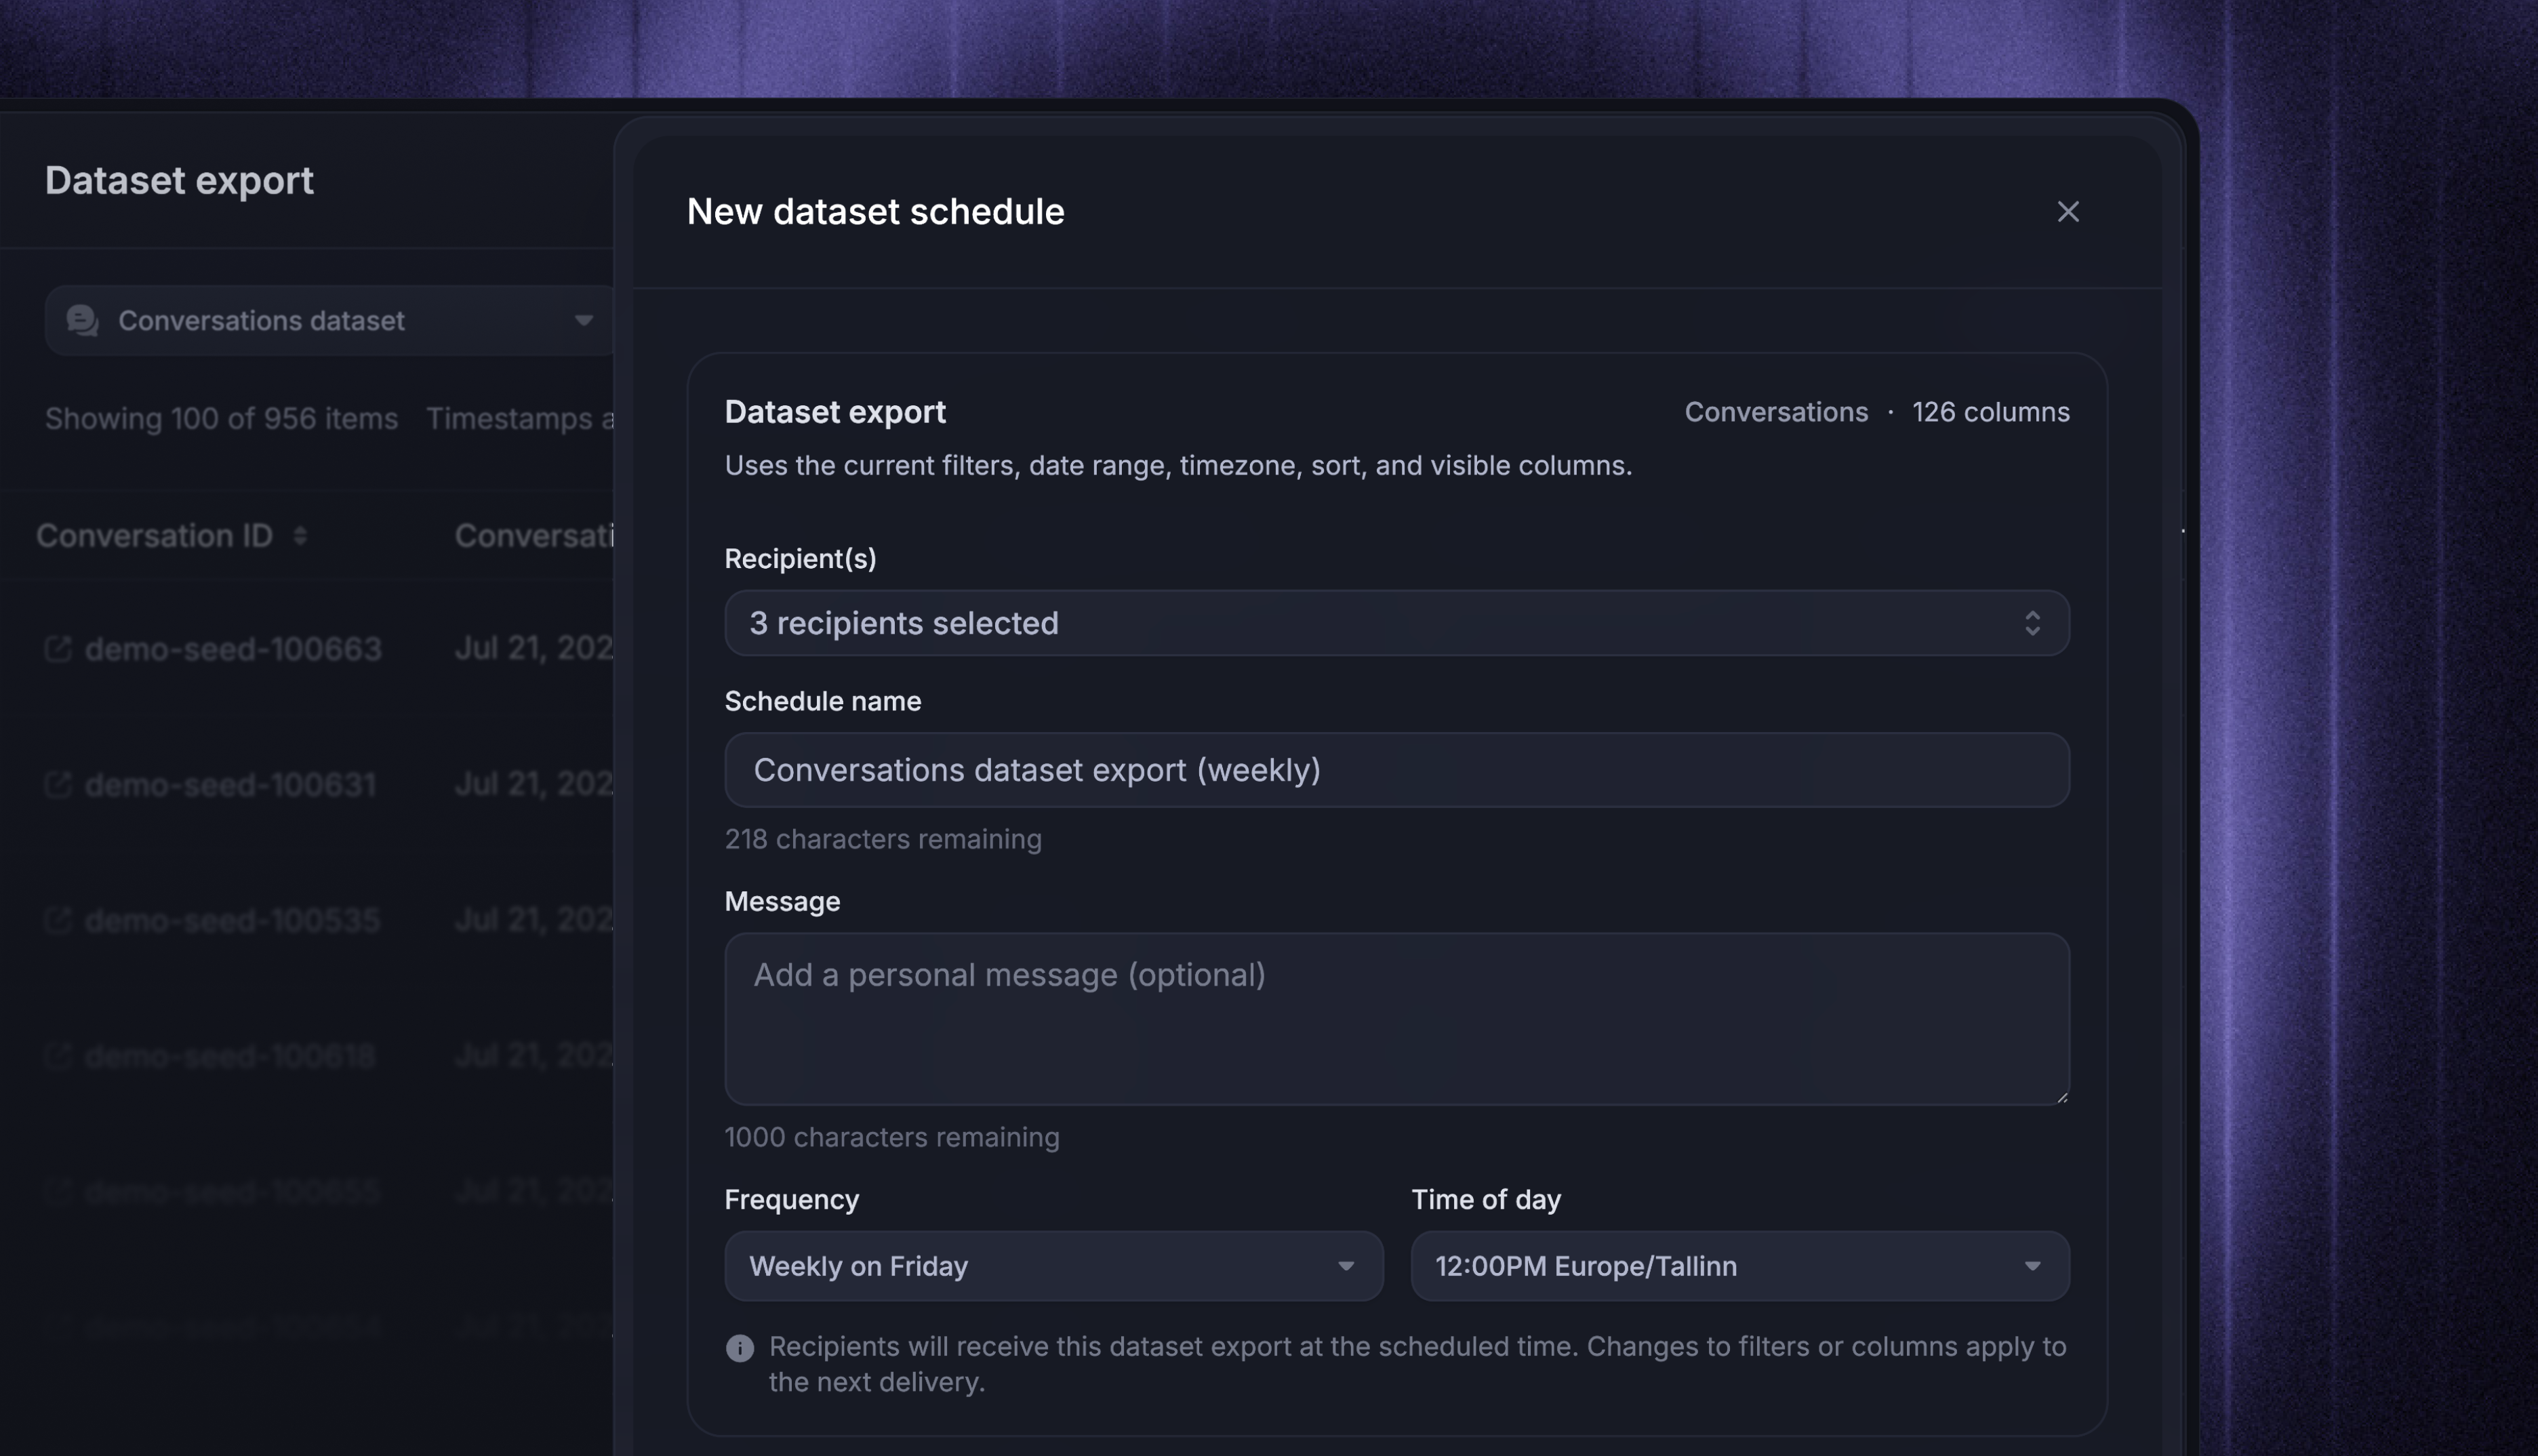Image resolution: width=2538 pixels, height=1456 pixels.
Task: Click the 'New dataset schedule' heading
Action: [875, 212]
